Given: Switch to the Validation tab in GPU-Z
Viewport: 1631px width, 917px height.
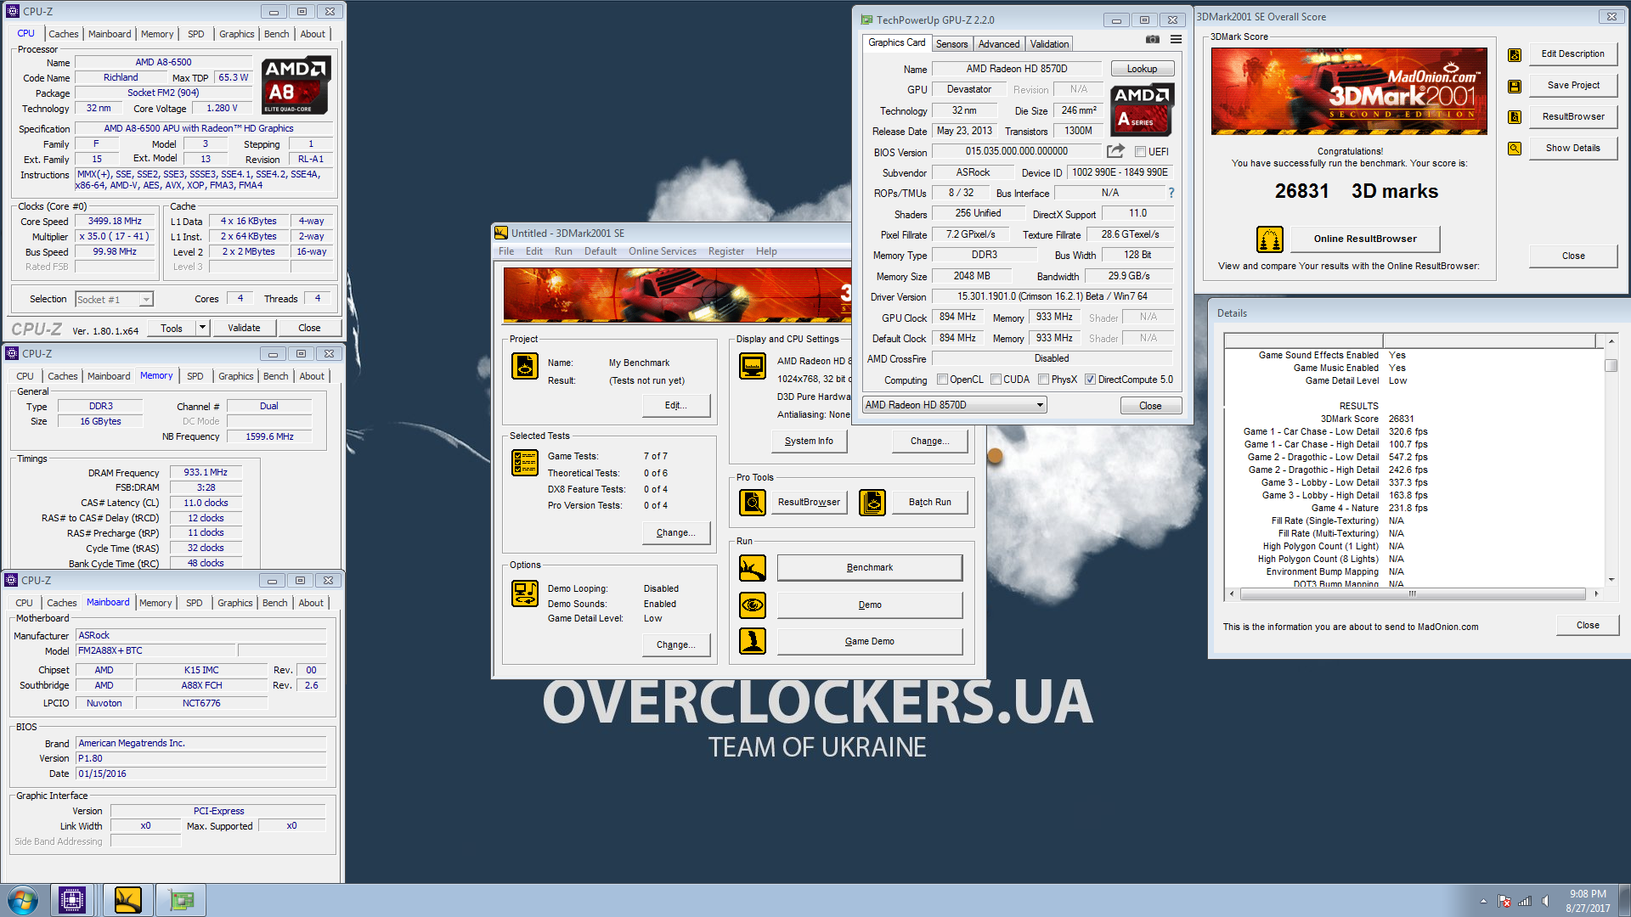Looking at the screenshot, I should [x=1049, y=44].
